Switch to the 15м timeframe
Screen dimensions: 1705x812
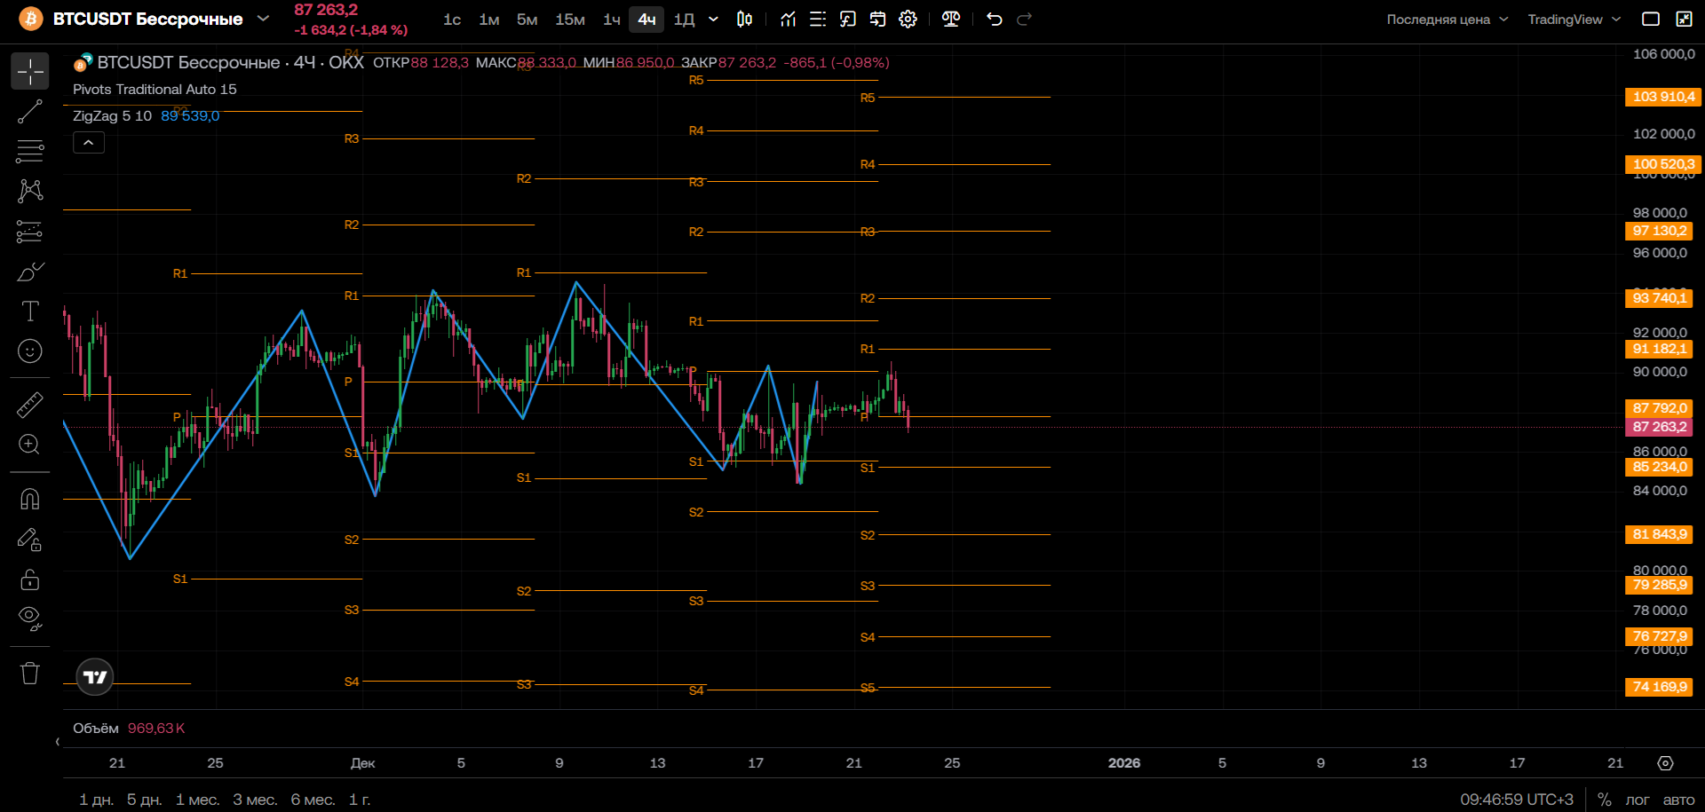[570, 20]
